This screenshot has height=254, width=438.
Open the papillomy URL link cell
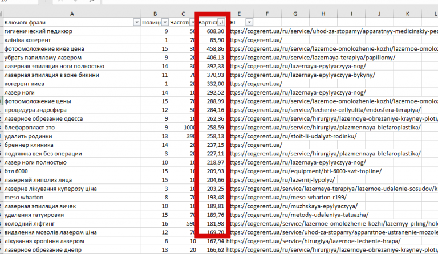pyautogui.click(x=313, y=58)
